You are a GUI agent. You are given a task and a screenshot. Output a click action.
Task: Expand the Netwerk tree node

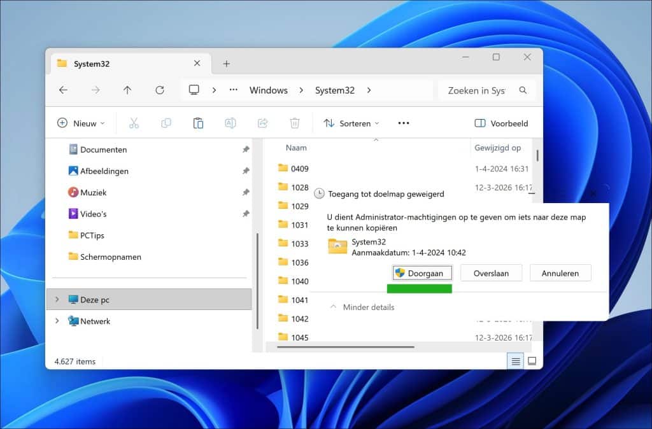pos(57,321)
